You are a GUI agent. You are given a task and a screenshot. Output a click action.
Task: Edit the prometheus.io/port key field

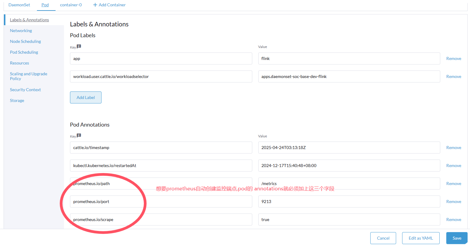161,202
